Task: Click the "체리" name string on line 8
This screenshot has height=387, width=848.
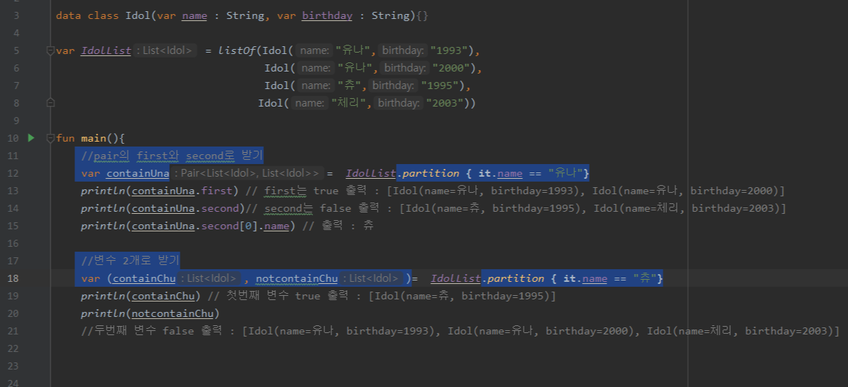Action: (350, 103)
